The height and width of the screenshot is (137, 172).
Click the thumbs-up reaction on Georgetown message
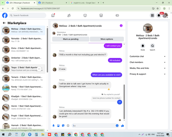(109, 89)
